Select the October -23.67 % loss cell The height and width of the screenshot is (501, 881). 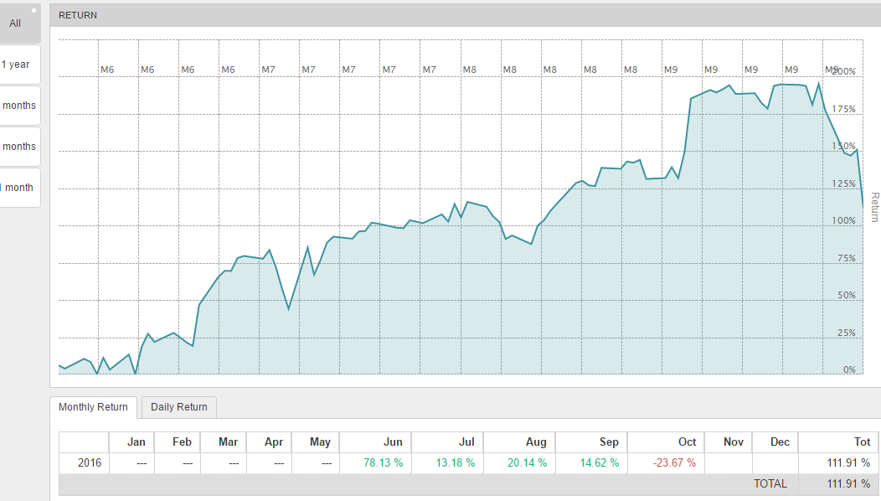[x=674, y=462]
